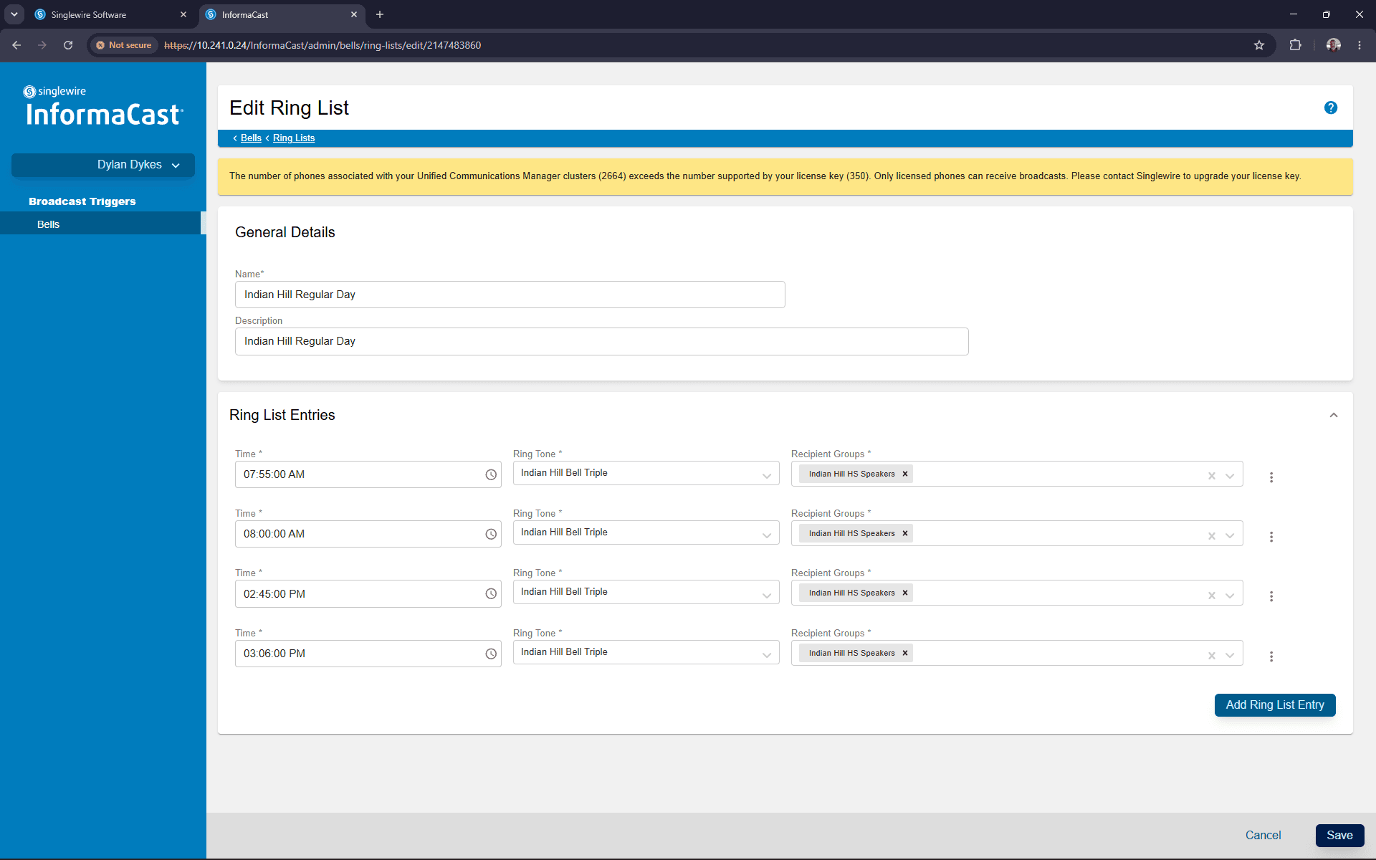Click the browser address bar URL
1376x860 pixels.
click(322, 45)
